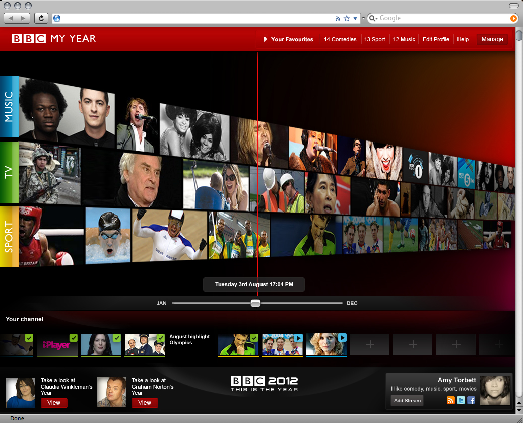Viewport: 523px width, 423px height.
Task: Open the Great Britain cyclist thumbnail
Action: pyautogui.click(x=169, y=235)
